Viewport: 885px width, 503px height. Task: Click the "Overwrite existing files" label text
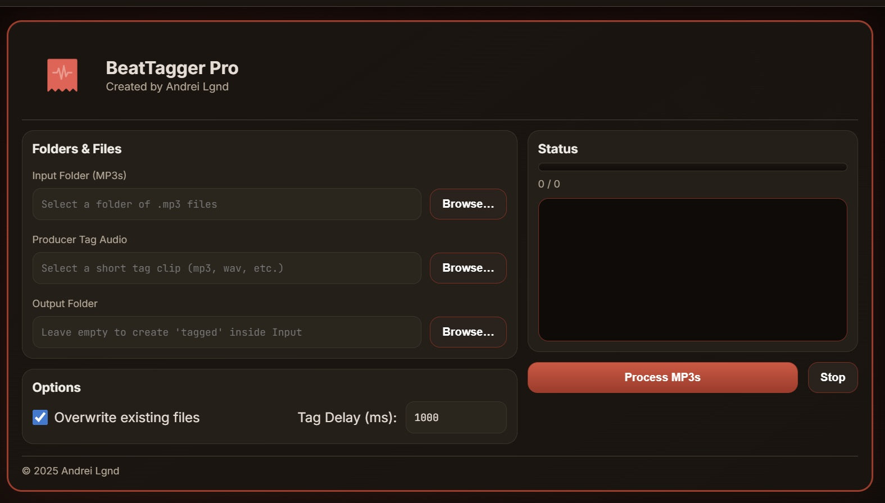click(x=127, y=418)
